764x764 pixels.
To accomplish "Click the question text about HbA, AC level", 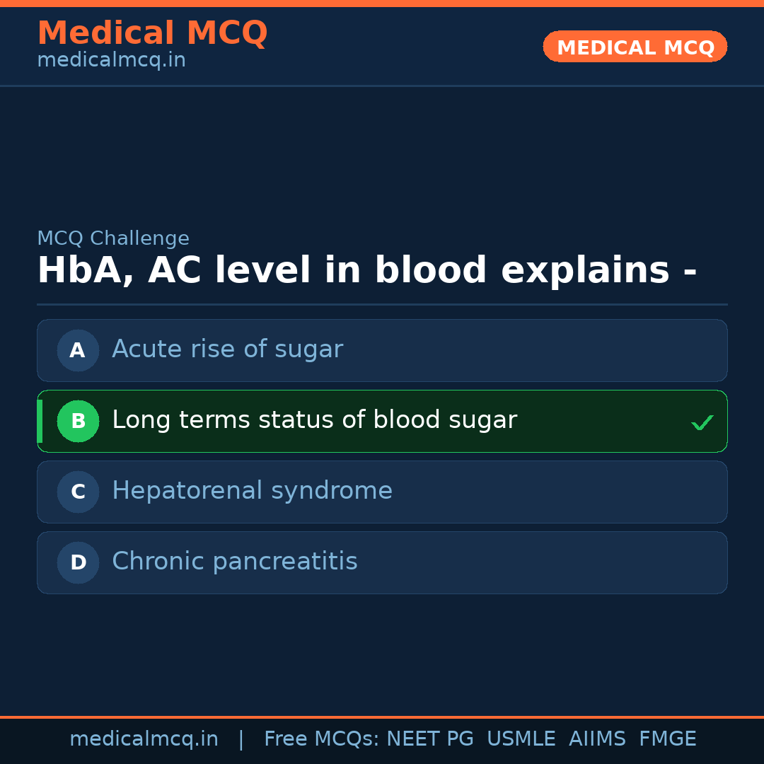I will (366, 271).
